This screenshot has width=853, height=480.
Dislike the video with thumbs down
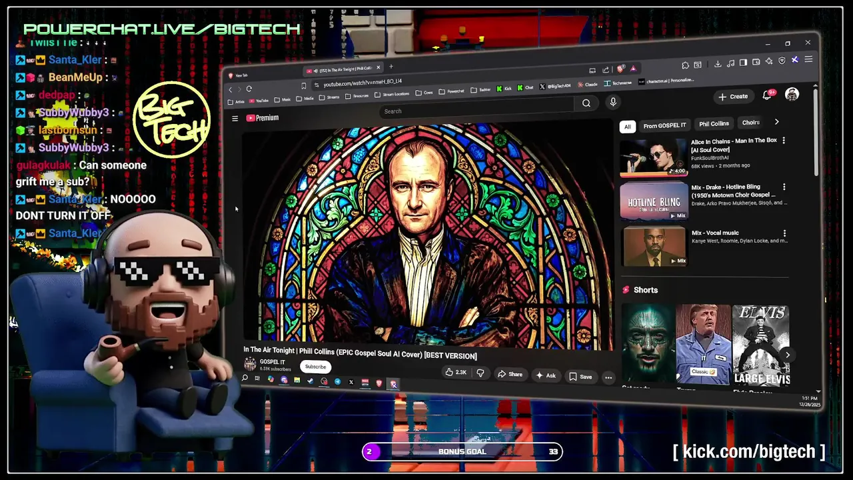tap(480, 373)
